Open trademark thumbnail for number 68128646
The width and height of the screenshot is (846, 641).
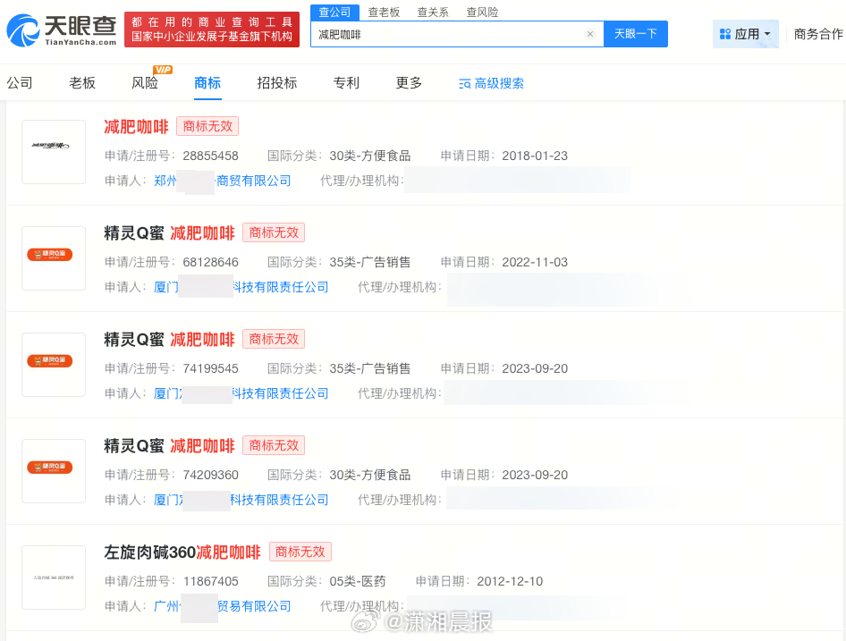(x=54, y=257)
